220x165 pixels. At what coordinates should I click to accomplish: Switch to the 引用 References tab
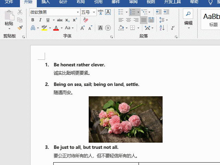click(98, 2)
